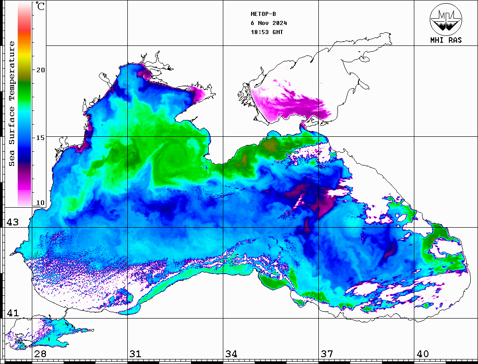Click longitude label '40'

(423, 354)
